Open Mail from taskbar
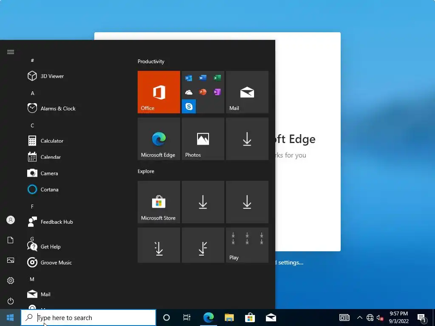This screenshot has width=435, height=326. 271,318
